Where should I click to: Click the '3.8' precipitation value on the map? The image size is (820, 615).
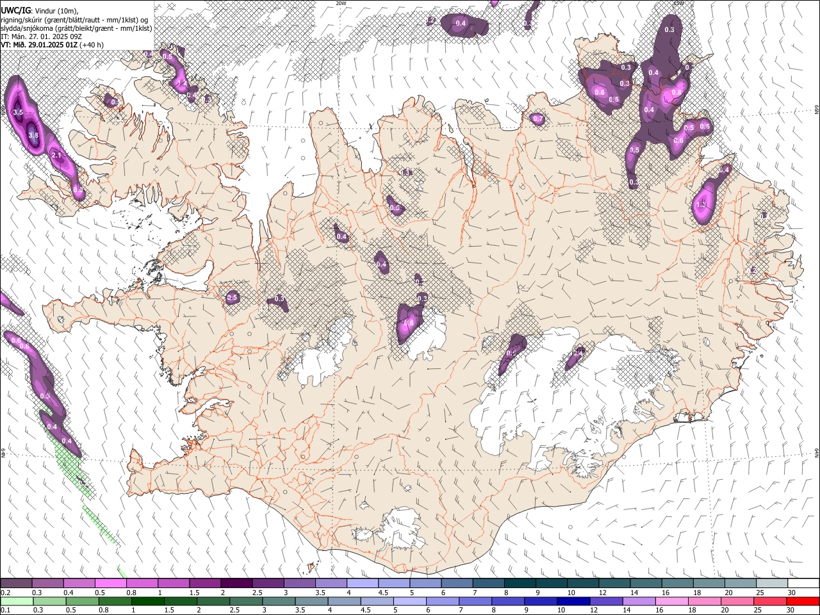33,135
